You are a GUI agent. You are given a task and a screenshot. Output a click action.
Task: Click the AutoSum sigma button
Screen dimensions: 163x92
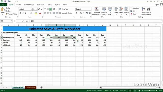point(134,8)
